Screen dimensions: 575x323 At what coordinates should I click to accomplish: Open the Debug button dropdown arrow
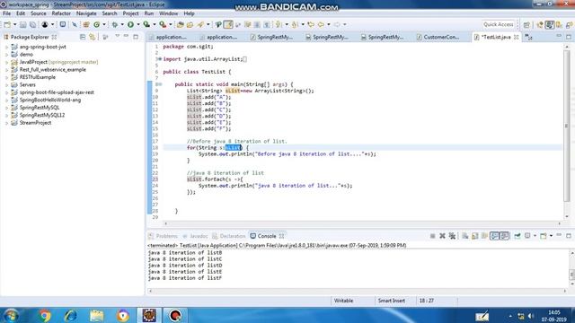pyautogui.click(x=122, y=24)
